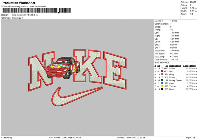
Task: Click the min stitch value '0.3 mm'
Action: pyautogui.click(x=174, y=53)
